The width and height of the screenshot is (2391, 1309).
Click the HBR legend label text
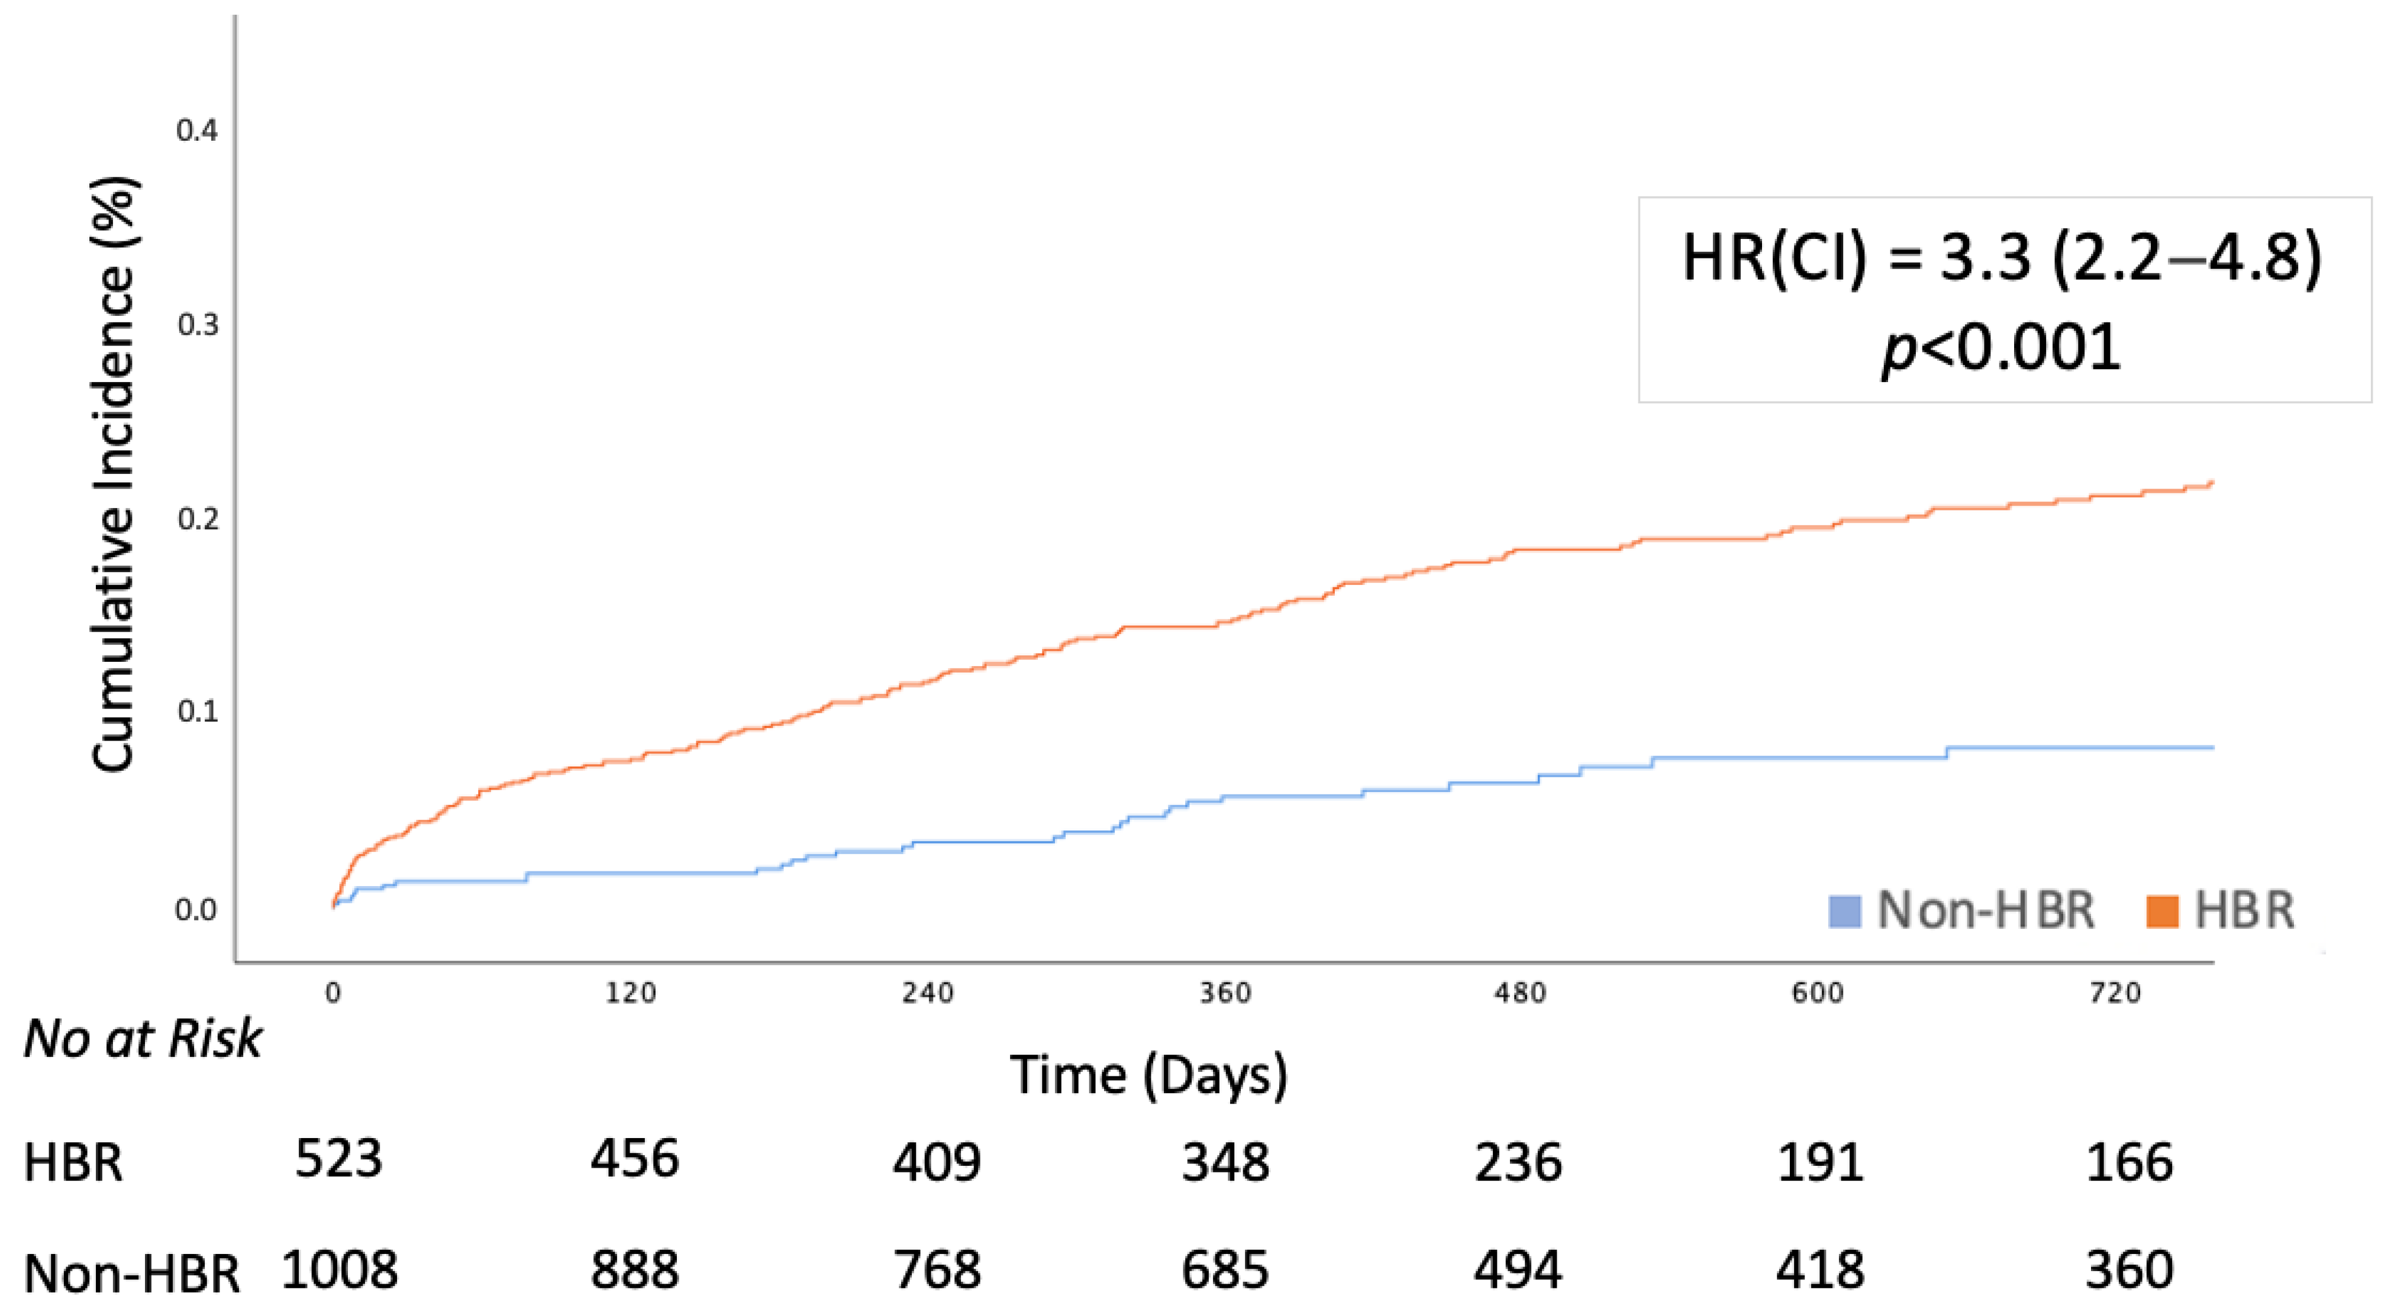pos(2244,911)
